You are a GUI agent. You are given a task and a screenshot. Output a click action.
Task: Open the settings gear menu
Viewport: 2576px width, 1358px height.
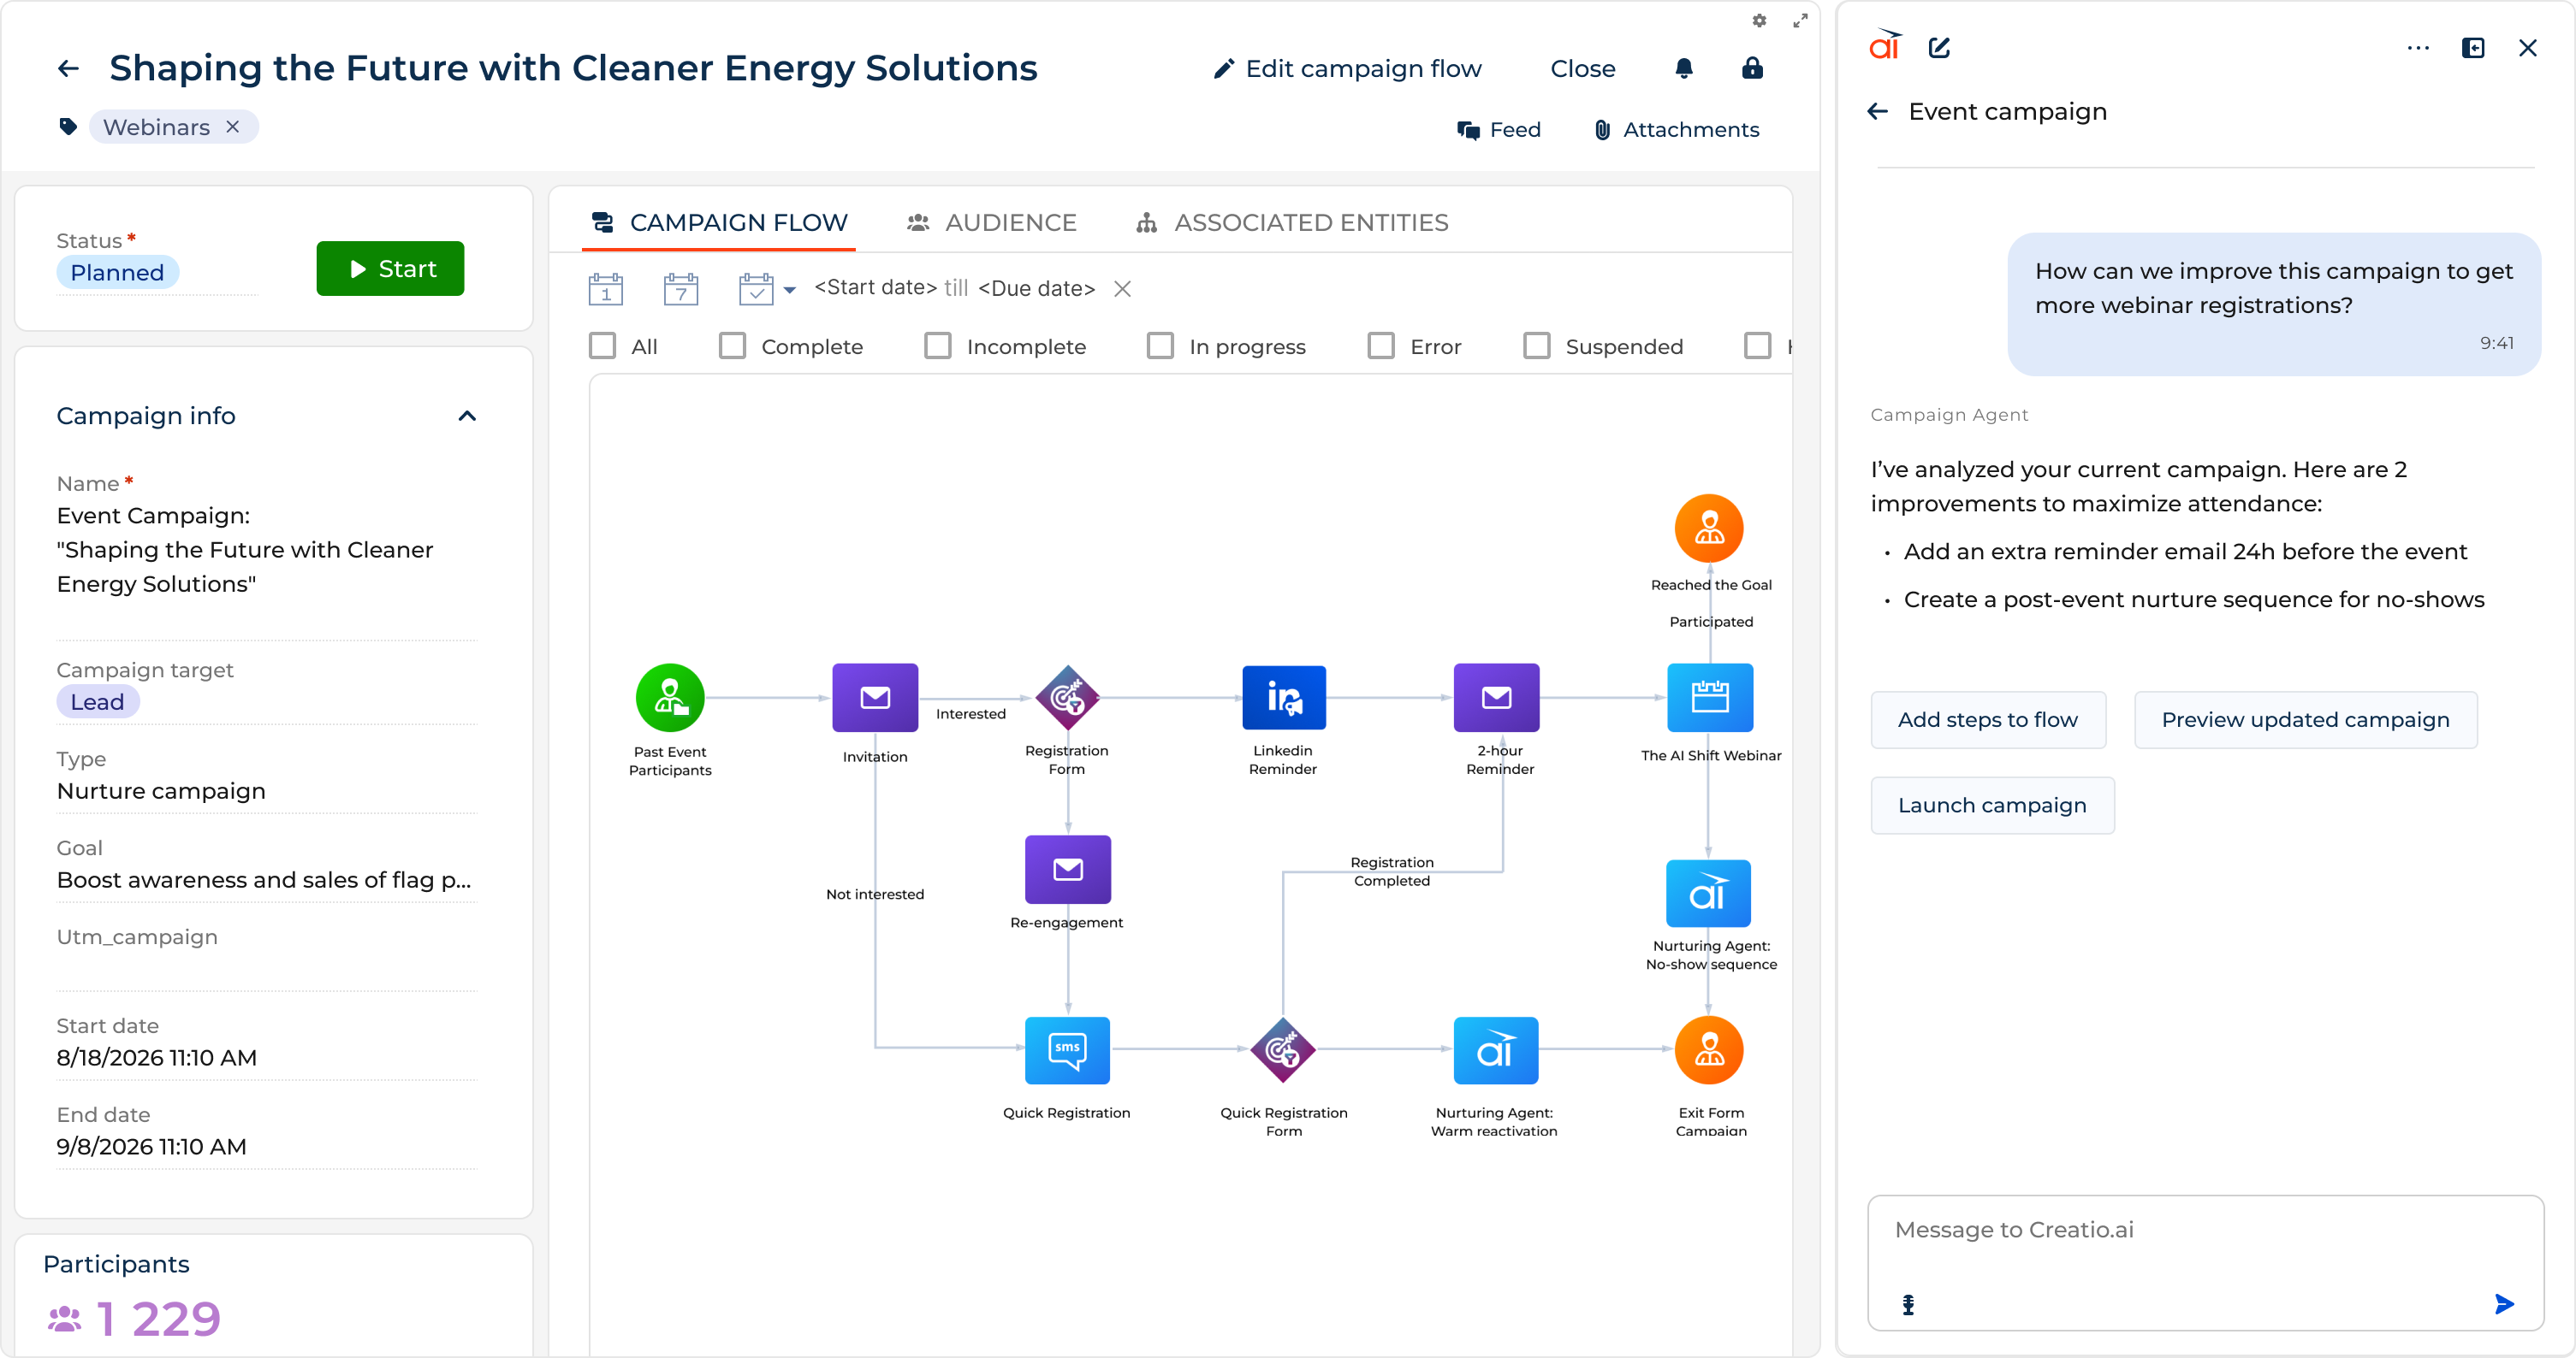tap(1759, 20)
